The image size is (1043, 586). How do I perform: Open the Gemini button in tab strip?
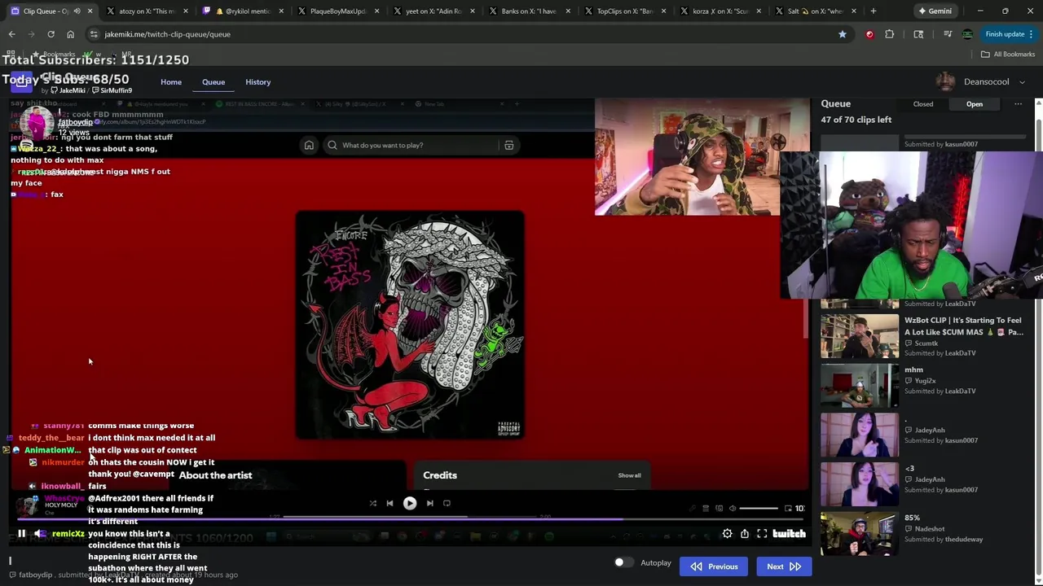935,11
